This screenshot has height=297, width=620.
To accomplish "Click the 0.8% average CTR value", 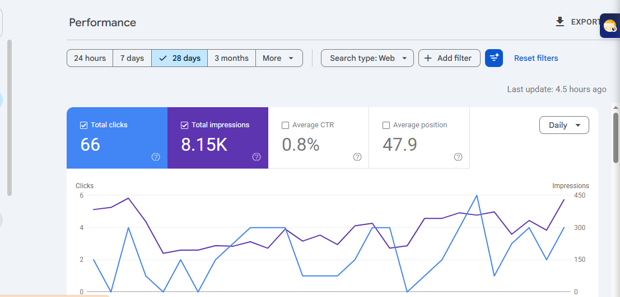I will click(x=301, y=145).
